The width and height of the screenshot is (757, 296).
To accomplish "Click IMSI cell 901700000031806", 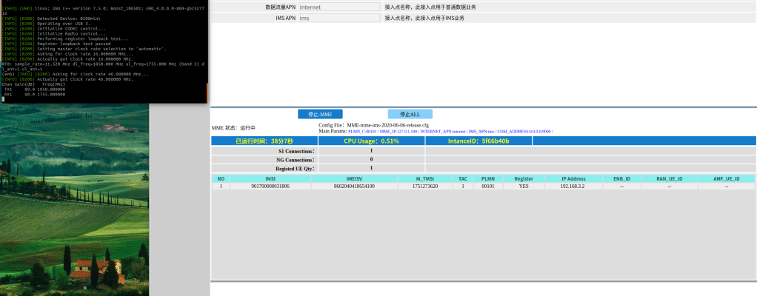I will pyautogui.click(x=270, y=186).
